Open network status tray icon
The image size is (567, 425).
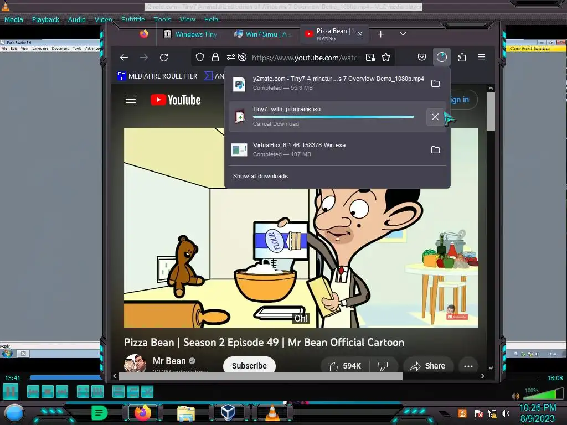(492, 413)
